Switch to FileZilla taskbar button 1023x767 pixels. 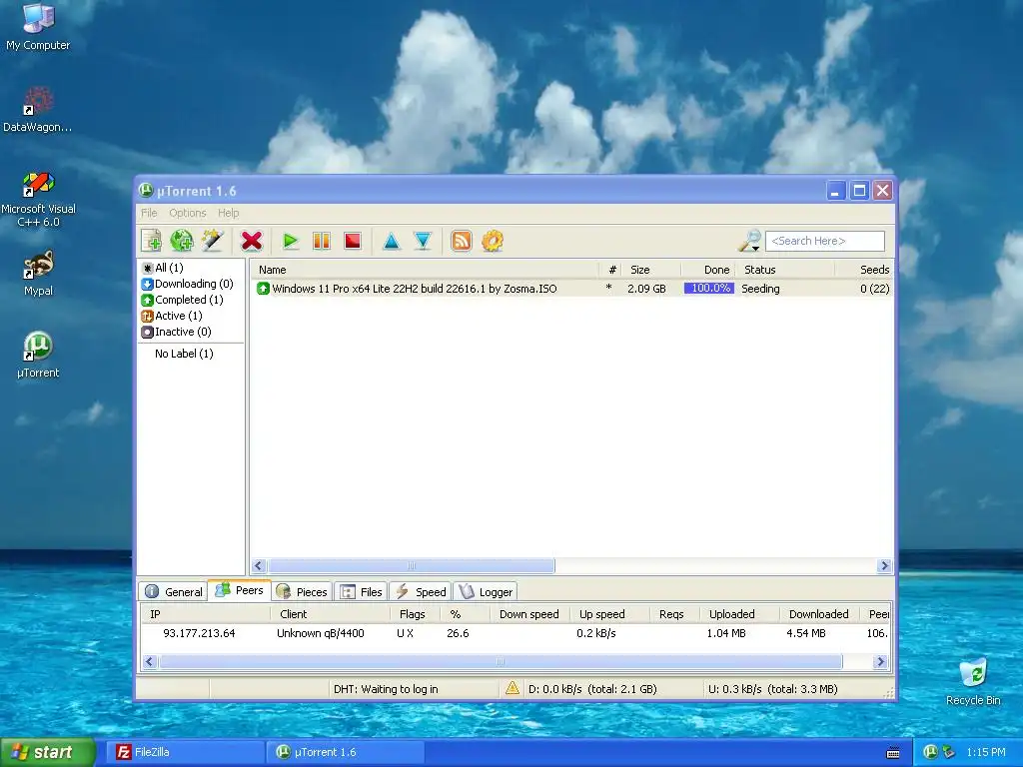point(187,752)
